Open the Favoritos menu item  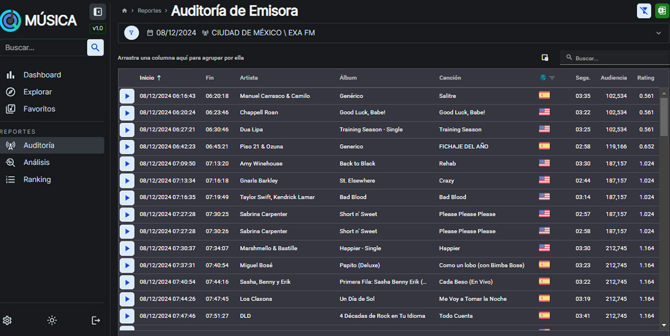39,109
